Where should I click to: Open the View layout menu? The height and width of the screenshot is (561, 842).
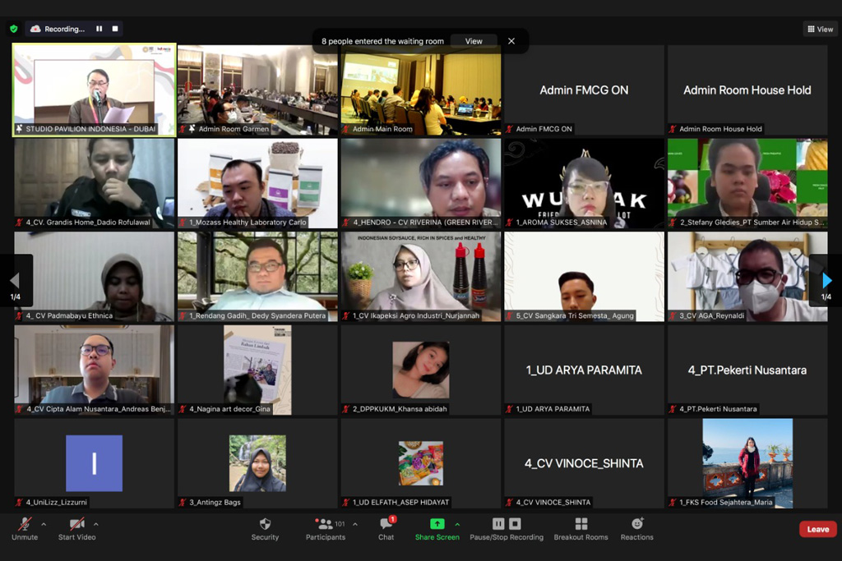(820, 29)
